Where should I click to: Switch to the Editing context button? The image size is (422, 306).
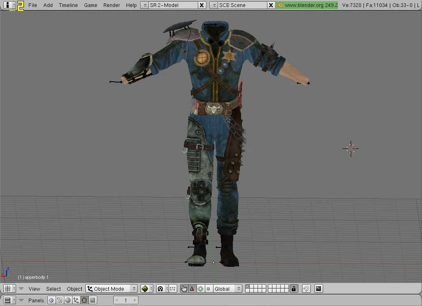[84, 300]
